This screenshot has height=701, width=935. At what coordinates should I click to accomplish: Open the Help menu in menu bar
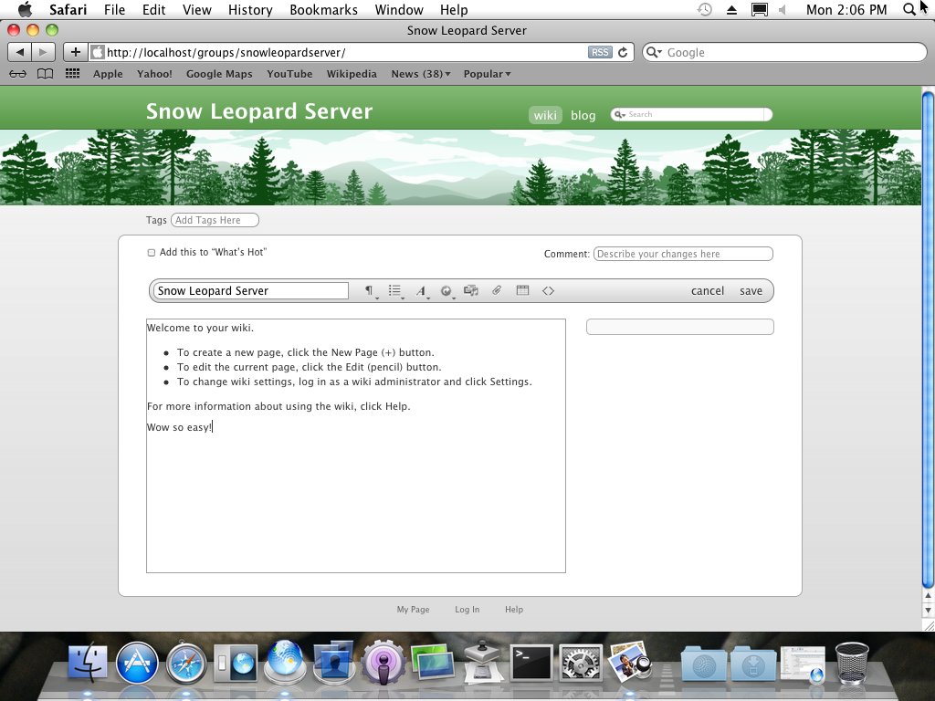(x=454, y=9)
